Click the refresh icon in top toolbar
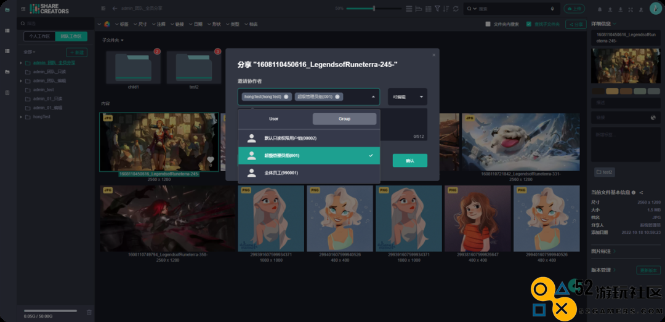665x322 pixels. (x=456, y=9)
